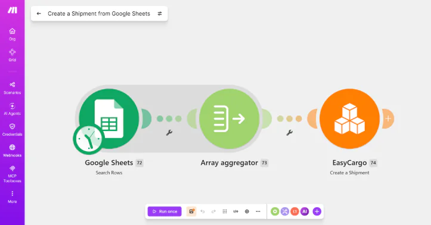Click the Run once button
Screen dimensions: 431x225
pyautogui.click(x=165, y=211)
